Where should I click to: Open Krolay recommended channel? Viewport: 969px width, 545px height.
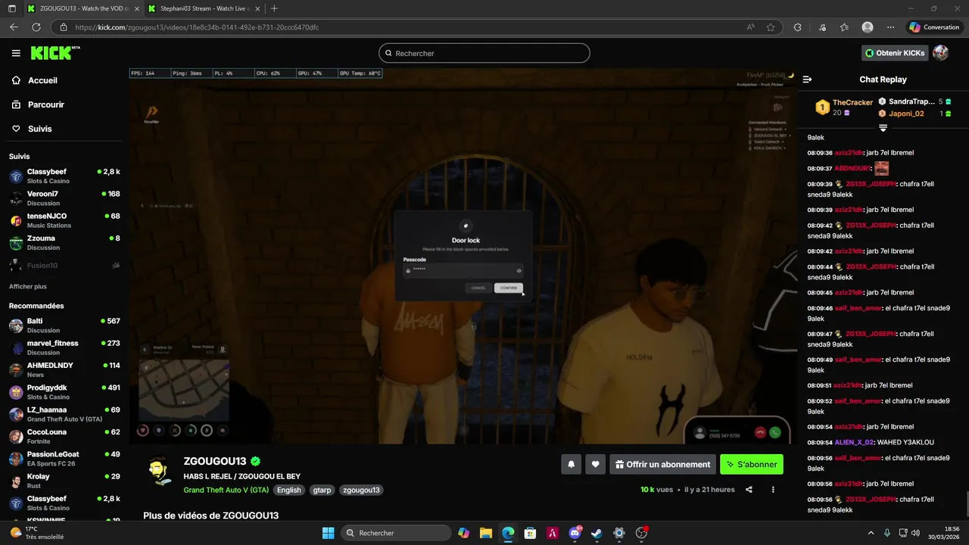(x=64, y=481)
